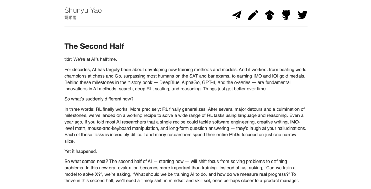Go to the Shunyu Yao homepage link

[83, 10]
